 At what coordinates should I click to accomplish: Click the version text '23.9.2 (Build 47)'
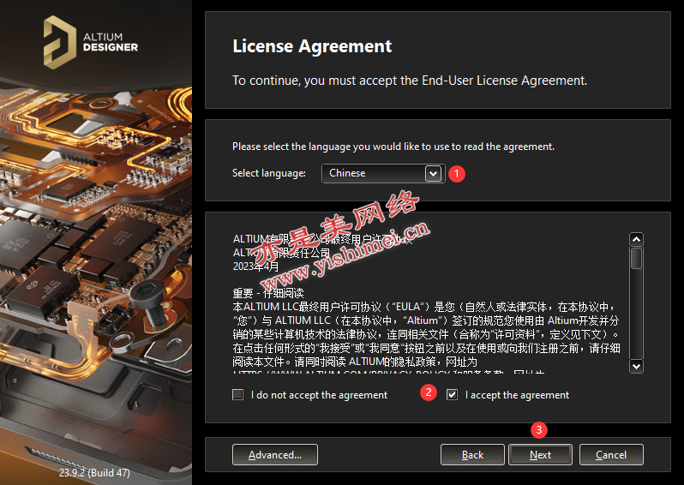click(x=94, y=473)
